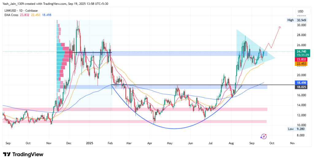
Task: Click red price-axis tag 23.832
Action: (301, 59)
